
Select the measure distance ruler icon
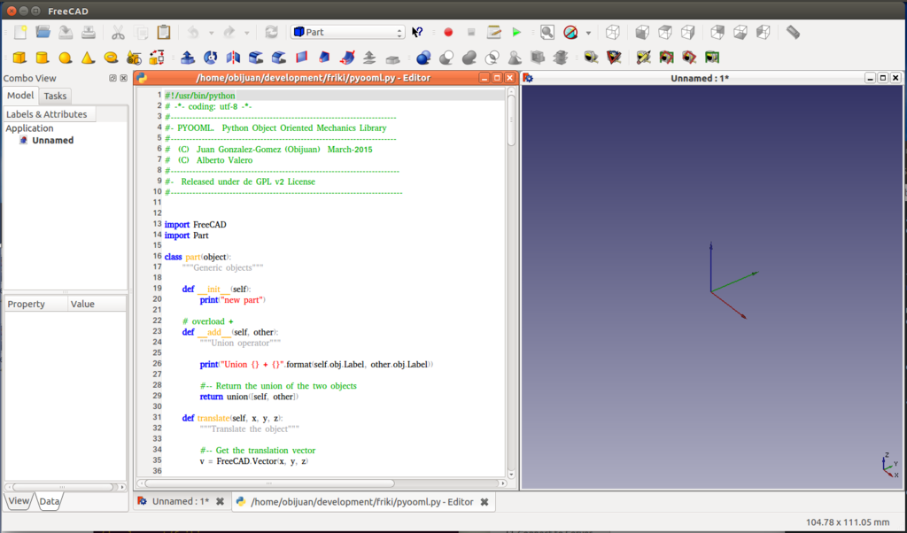793,33
